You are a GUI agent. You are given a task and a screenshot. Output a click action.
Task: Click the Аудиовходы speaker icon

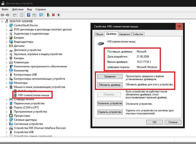coord(11,33)
